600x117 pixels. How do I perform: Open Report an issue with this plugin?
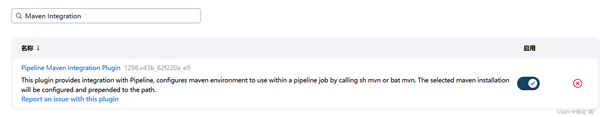(70, 99)
